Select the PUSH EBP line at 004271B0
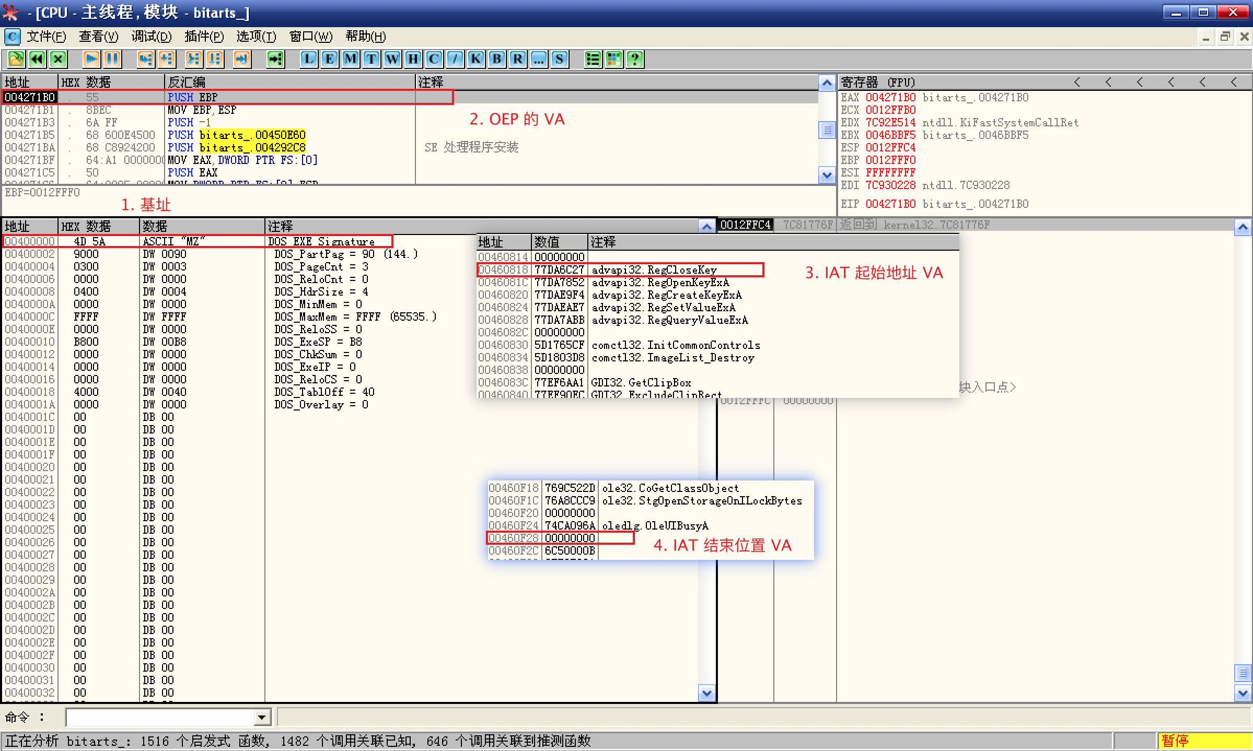 192,98
